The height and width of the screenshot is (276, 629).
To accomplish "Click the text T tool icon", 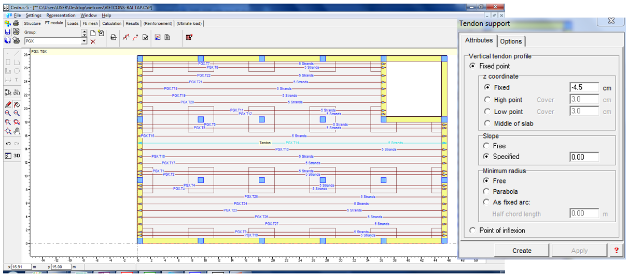I will (x=17, y=80).
